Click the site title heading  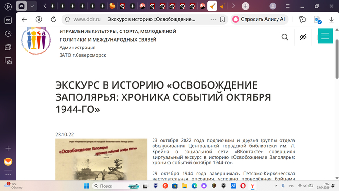click(118, 35)
